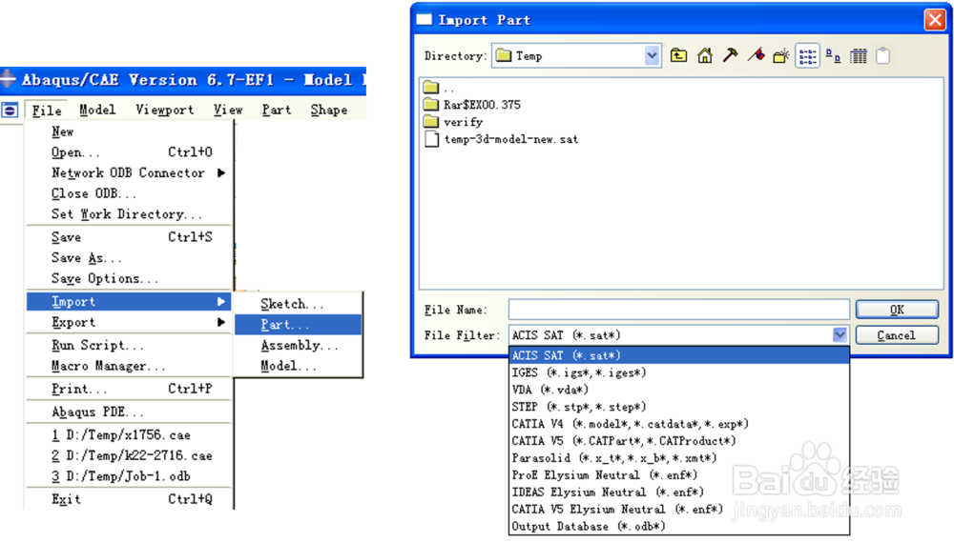Open recent file D:/Temp/x1756.cae
Screen dimensions: 954x543
click(129, 435)
